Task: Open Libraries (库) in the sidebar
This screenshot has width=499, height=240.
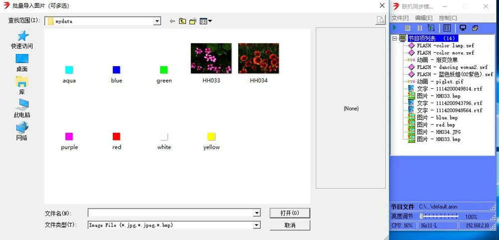Action: (x=22, y=86)
